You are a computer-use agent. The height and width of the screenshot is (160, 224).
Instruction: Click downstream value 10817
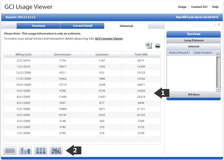tap(62, 67)
